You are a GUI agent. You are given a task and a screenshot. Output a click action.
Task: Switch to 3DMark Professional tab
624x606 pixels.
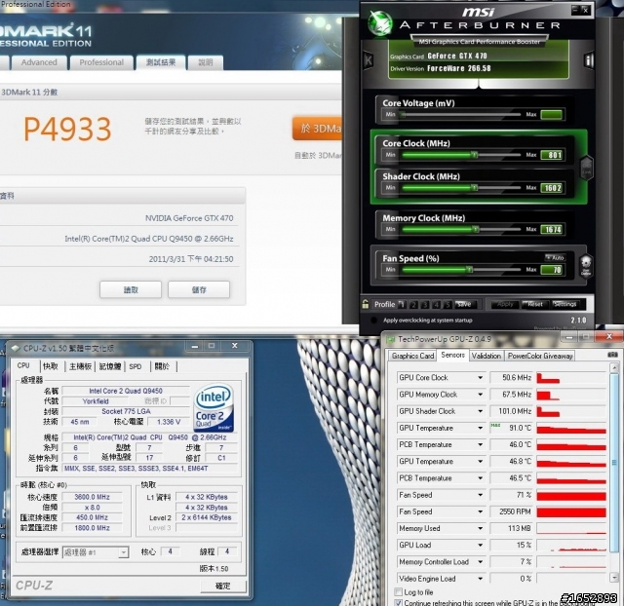coord(101,62)
